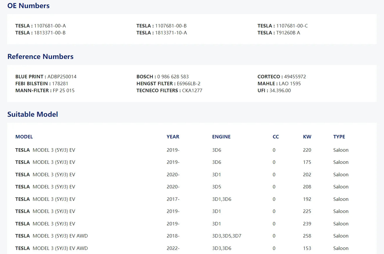Screen dimensions: 384x254
Task: Click the ENGINE column header
Action: pos(221,137)
